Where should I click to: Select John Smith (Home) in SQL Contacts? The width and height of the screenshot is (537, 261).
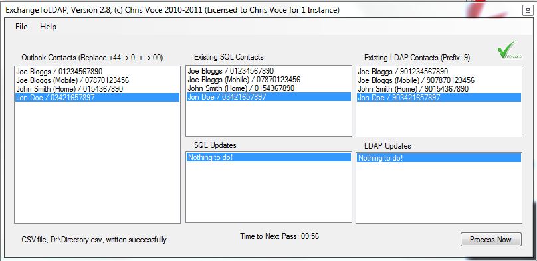click(268, 88)
